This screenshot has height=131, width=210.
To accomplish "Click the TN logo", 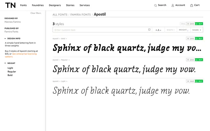I will (10, 5).
